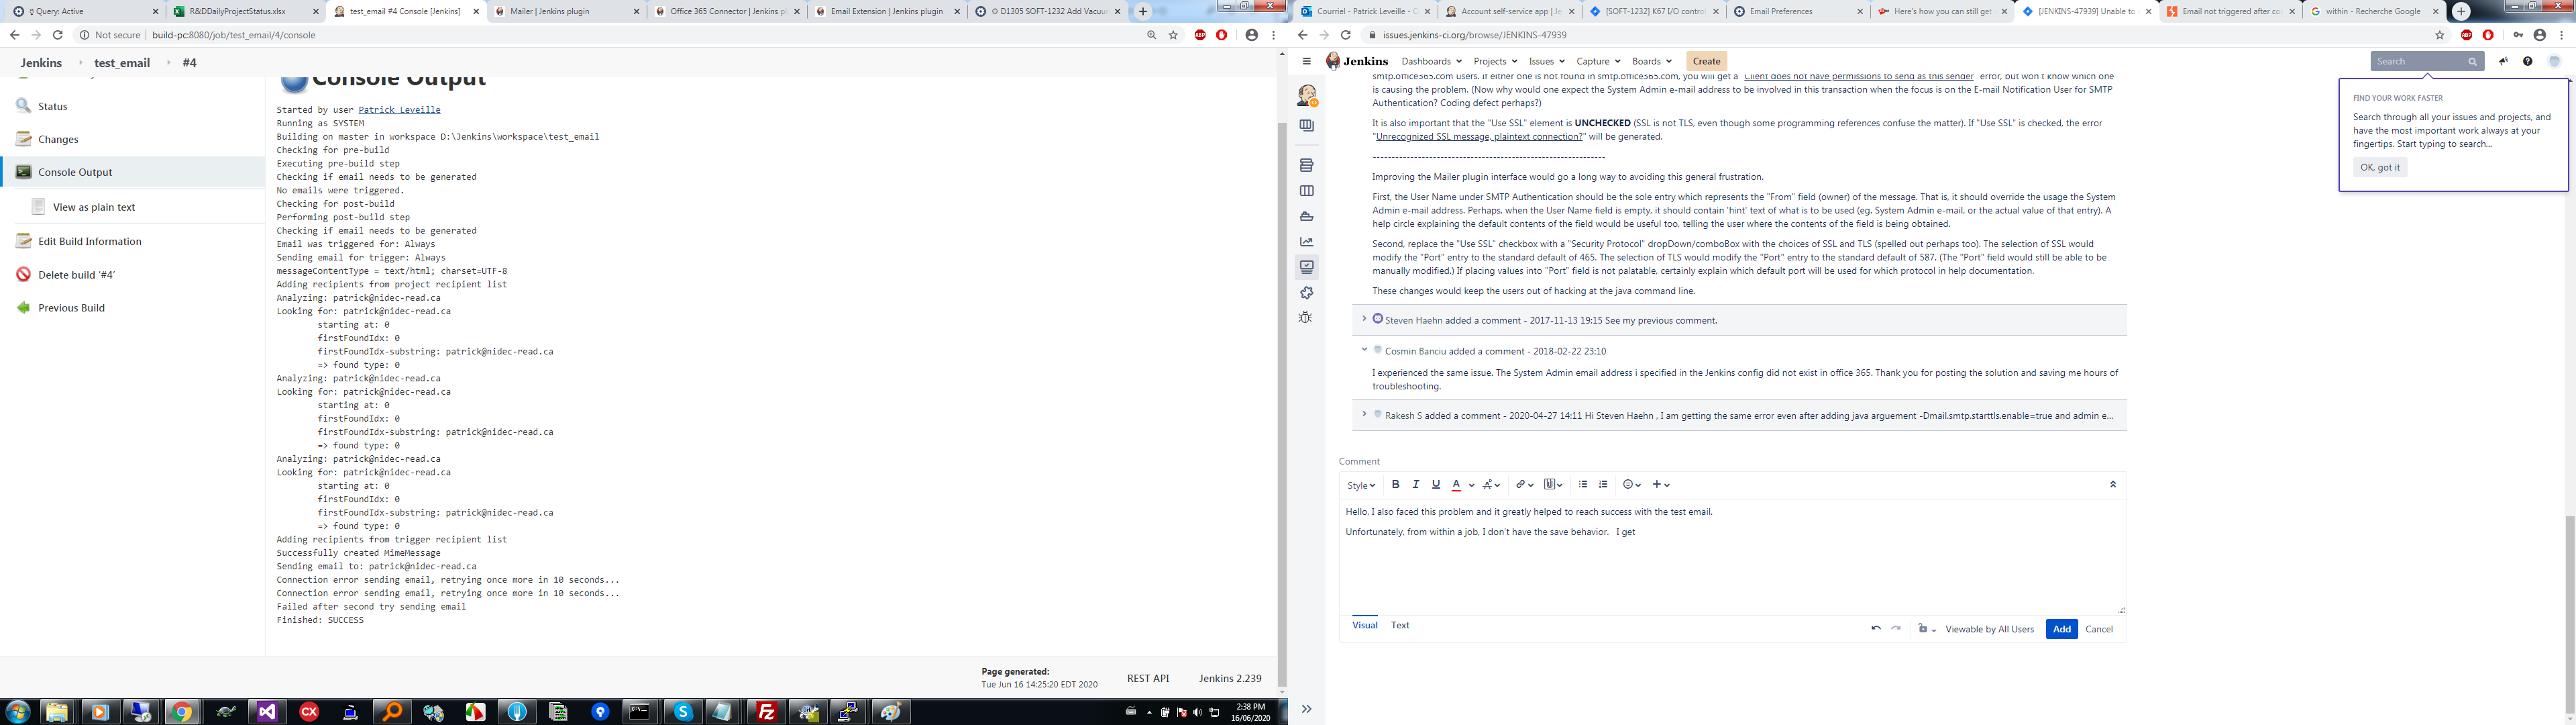This screenshot has height=725, width=2576.
Task: Expand Rakesh S's collapsed comment
Action: click(x=1364, y=415)
